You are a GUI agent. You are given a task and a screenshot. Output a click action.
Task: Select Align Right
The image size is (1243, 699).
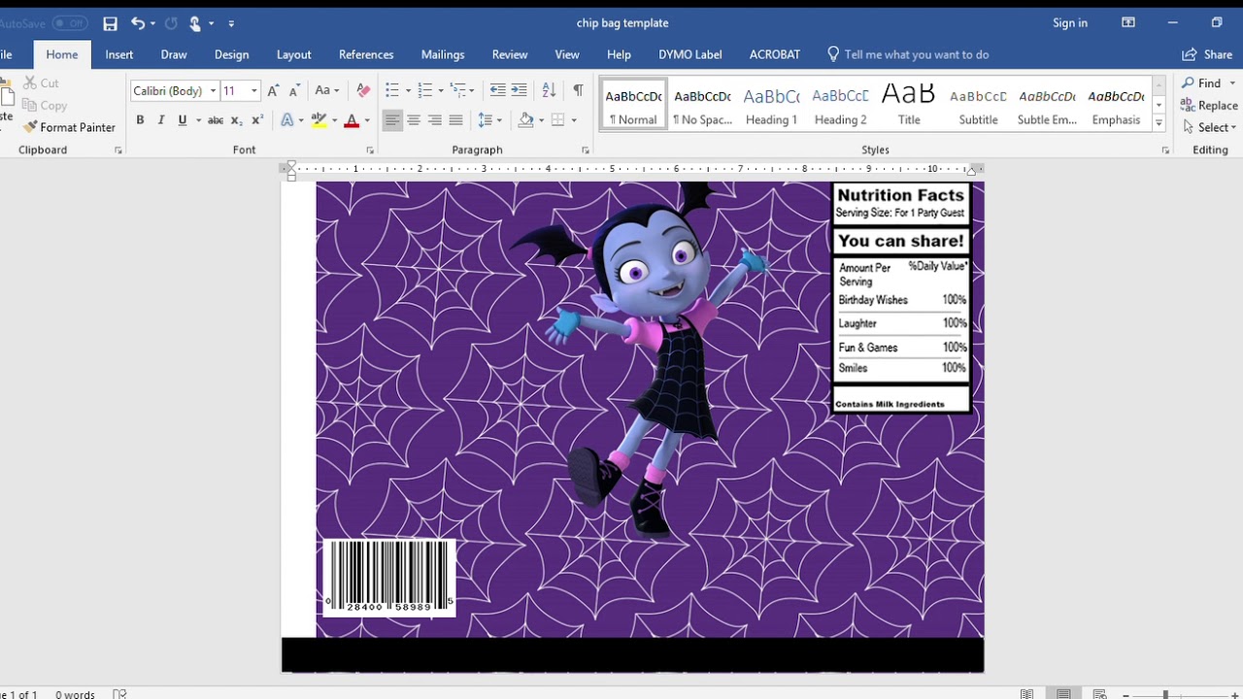(435, 120)
